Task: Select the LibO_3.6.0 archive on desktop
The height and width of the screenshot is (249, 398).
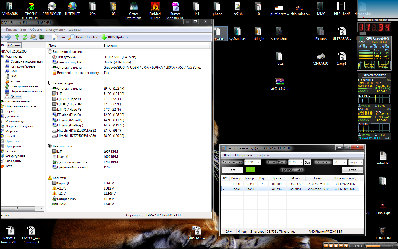Action: coord(279,84)
